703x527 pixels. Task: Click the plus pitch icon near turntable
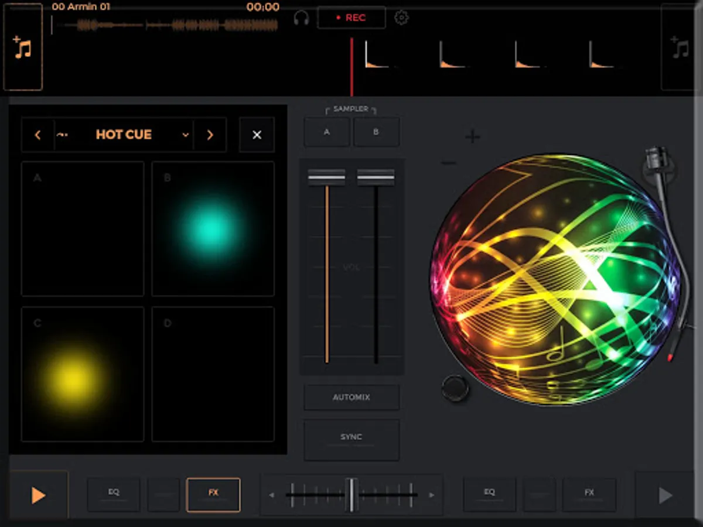point(472,137)
